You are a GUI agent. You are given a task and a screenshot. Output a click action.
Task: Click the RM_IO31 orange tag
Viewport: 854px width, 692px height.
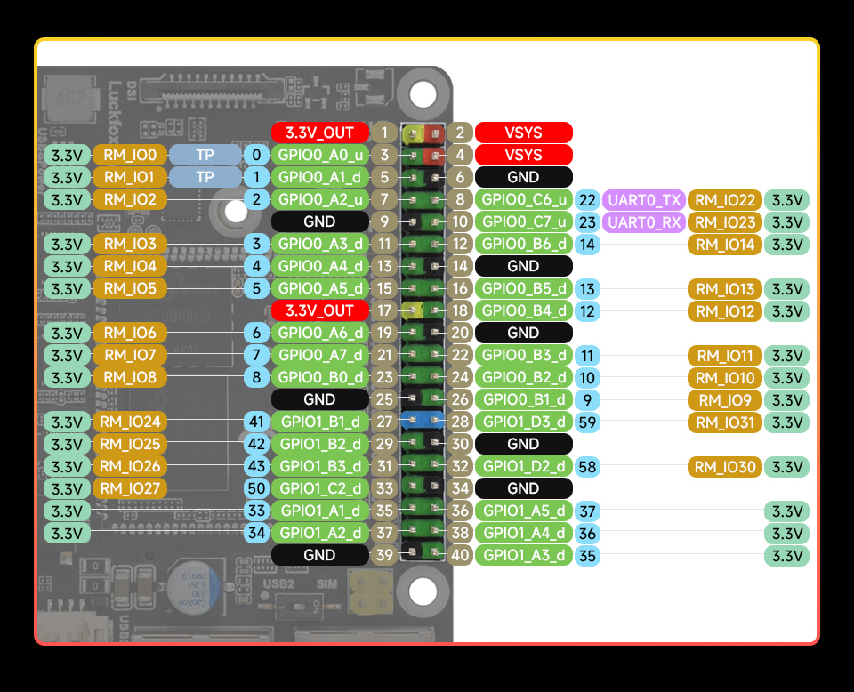click(x=724, y=422)
